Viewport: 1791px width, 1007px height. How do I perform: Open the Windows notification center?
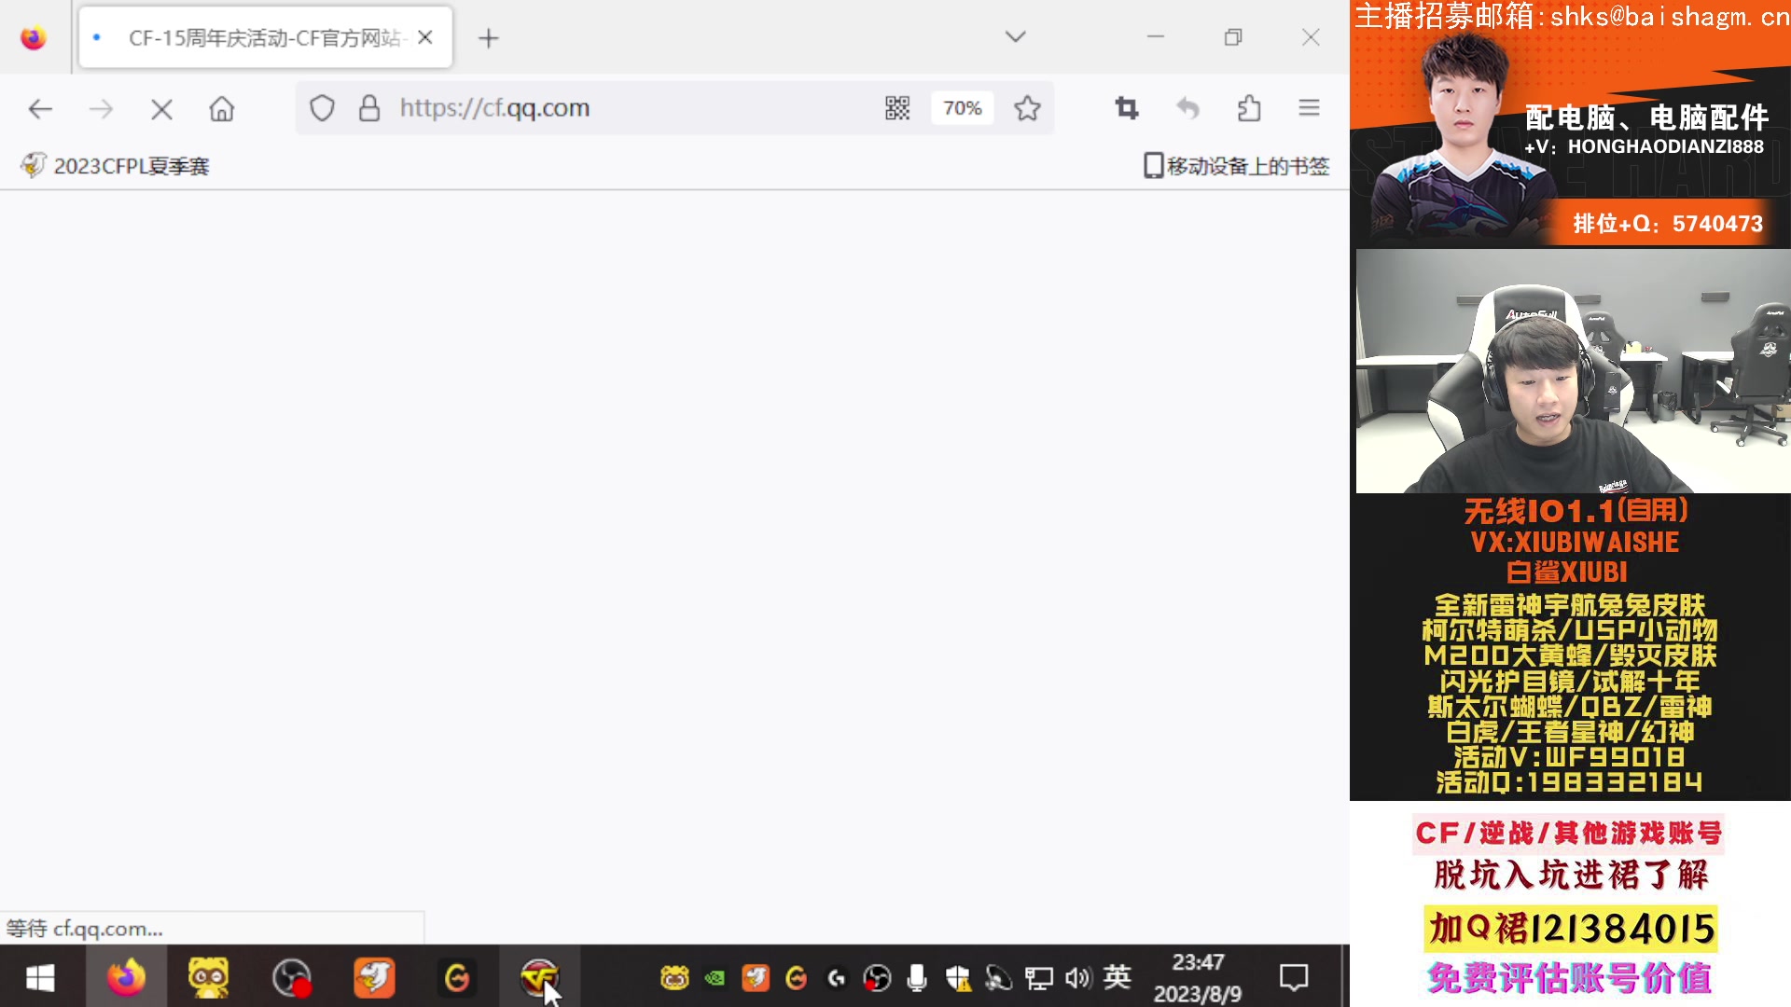pos(1294,978)
